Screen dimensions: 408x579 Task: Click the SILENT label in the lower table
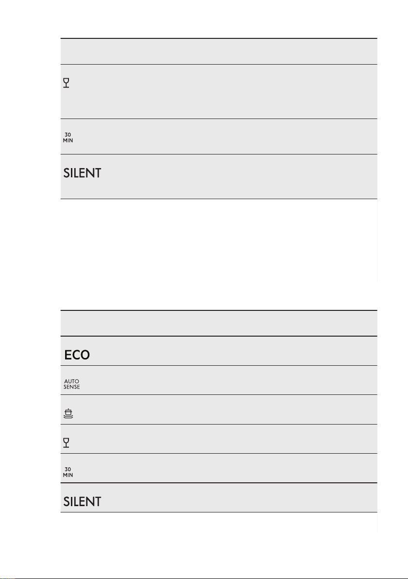tap(82, 501)
